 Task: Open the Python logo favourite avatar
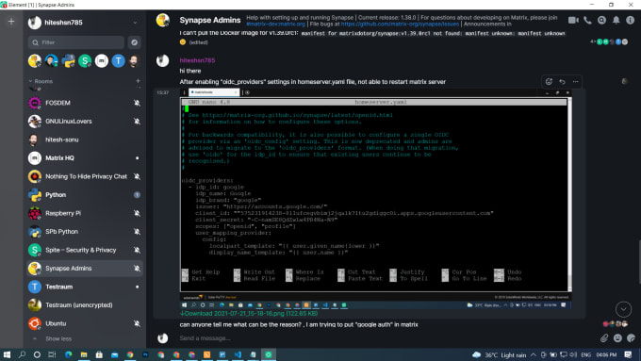point(68,61)
